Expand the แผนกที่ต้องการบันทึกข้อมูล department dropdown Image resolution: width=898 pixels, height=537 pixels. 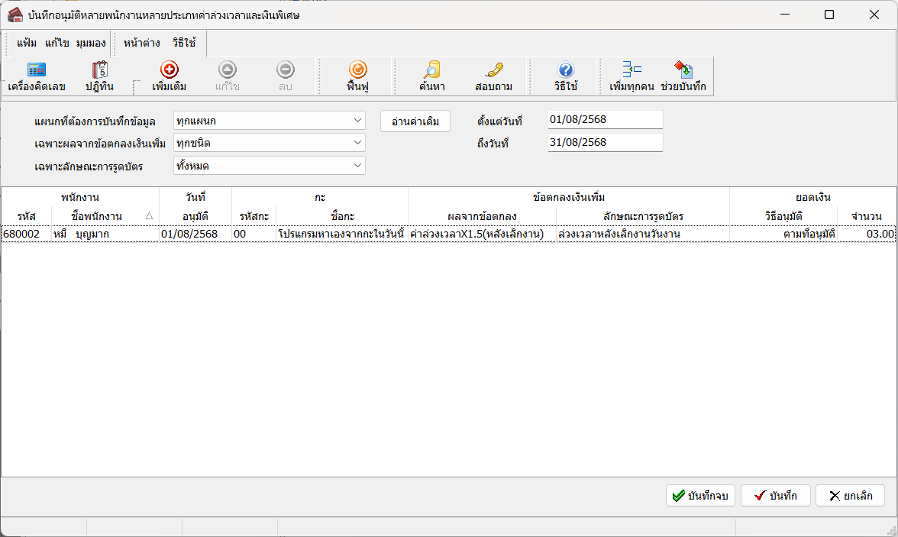[358, 121]
